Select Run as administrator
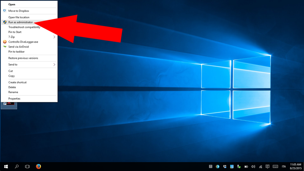 29,22
